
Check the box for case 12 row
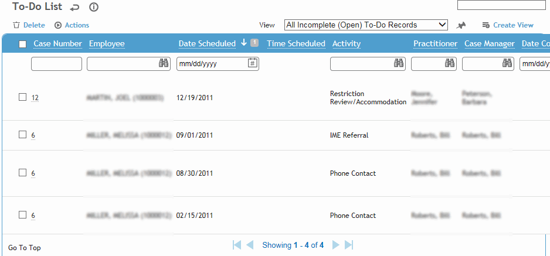[22, 97]
